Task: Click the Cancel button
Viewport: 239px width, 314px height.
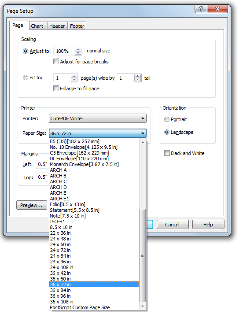Action: (173, 225)
